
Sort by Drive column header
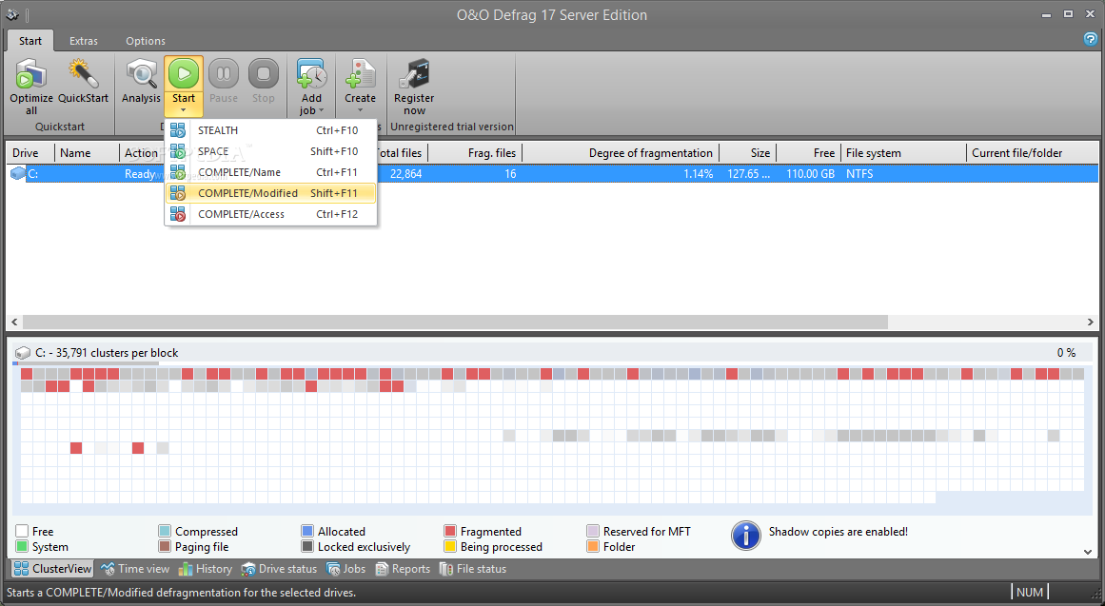point(30,153)
